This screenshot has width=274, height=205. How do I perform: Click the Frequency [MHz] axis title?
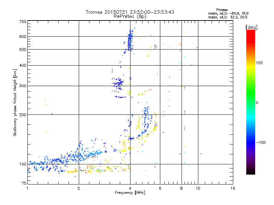pyautogui.click(x=130, y=193)
